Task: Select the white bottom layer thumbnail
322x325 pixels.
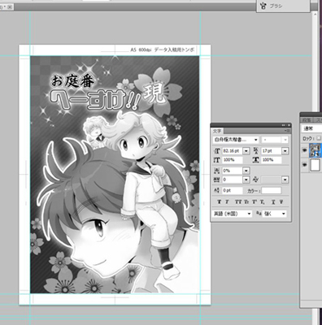Action: tap(315, 165)
